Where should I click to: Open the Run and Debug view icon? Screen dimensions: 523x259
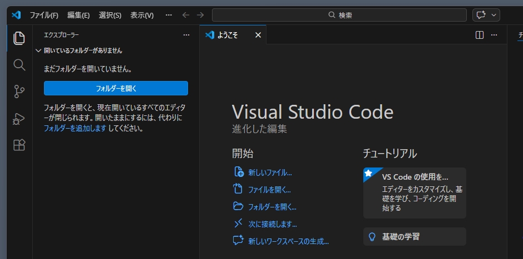click(x=19, y=118)
